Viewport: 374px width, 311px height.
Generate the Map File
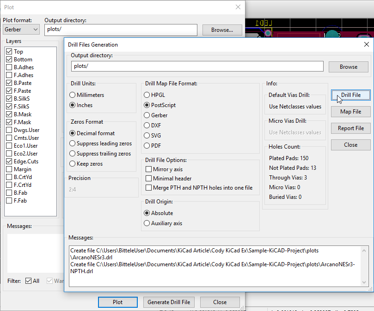click(x=350, y=112)
